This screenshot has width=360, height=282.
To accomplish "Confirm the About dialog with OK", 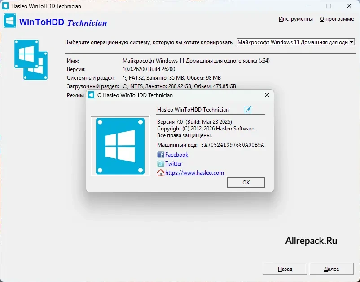I will 246,183.
